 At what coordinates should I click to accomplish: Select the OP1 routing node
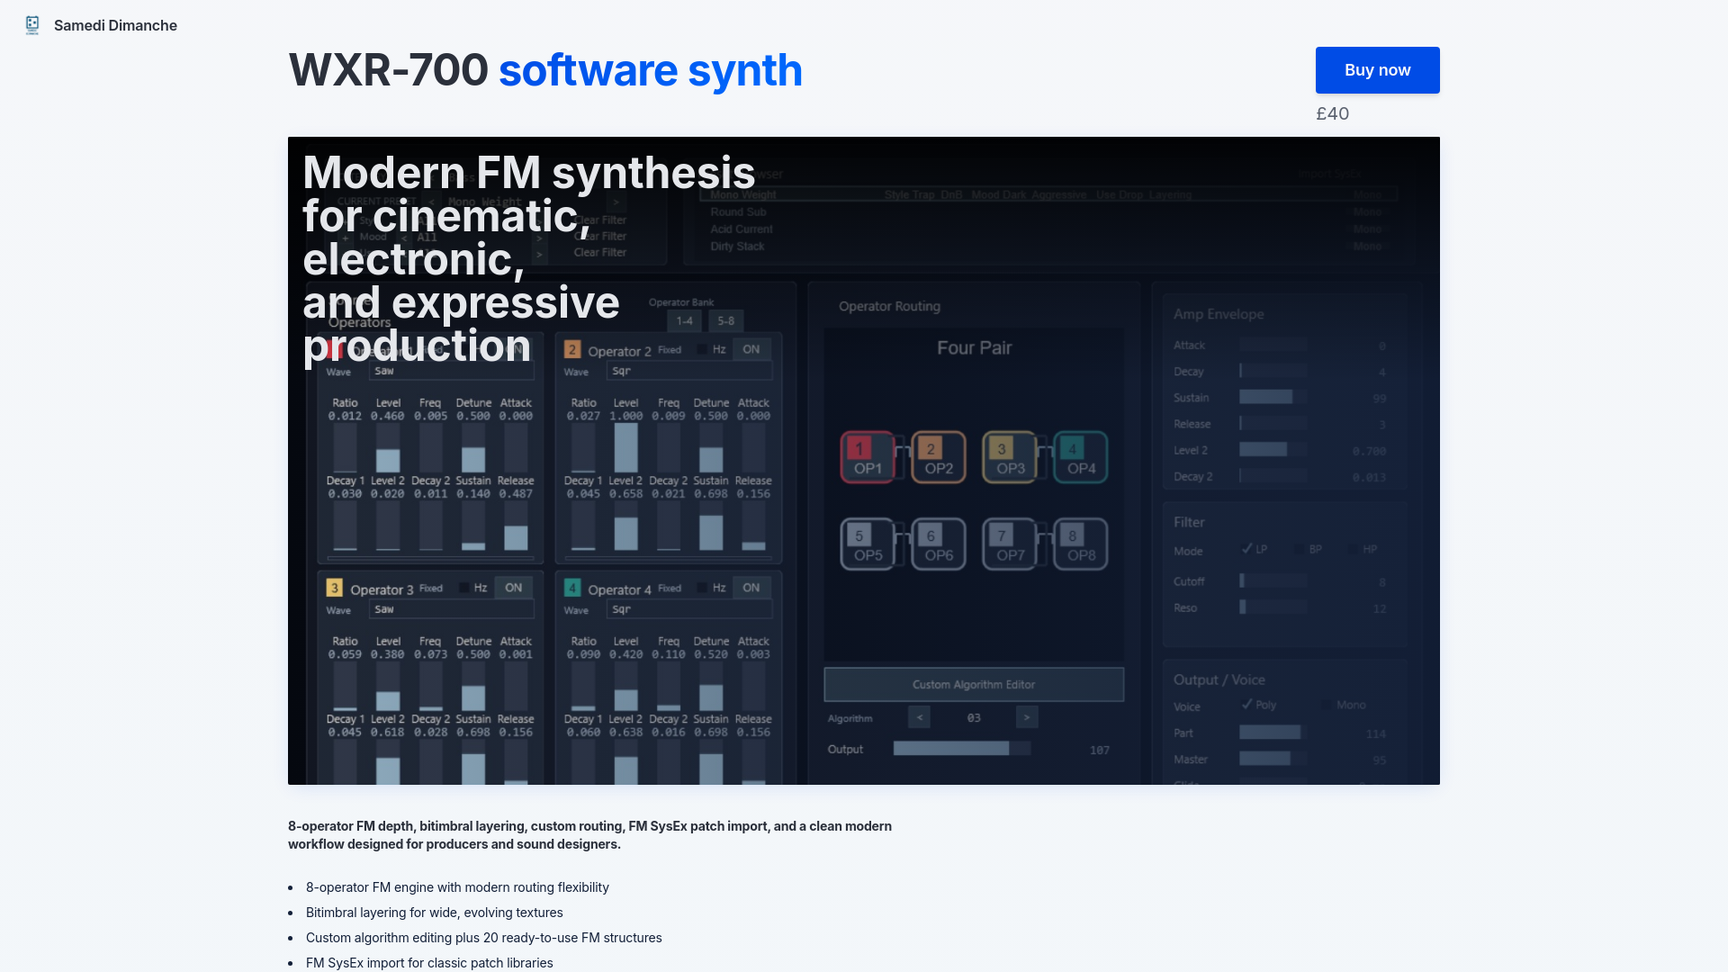coord(867,457)
